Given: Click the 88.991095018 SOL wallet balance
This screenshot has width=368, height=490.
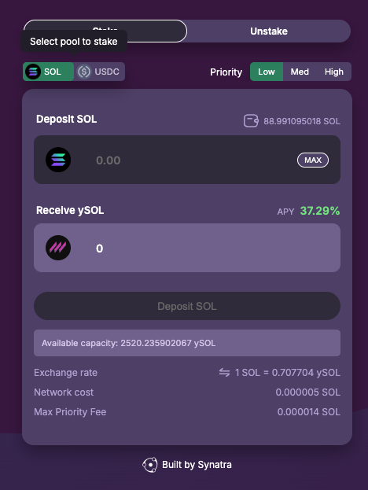Looking at the screenshot, I should (x=302, y=121).
